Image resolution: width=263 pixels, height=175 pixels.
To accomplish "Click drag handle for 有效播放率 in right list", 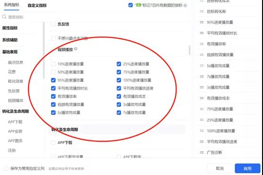I will click(x=202, y=44).
